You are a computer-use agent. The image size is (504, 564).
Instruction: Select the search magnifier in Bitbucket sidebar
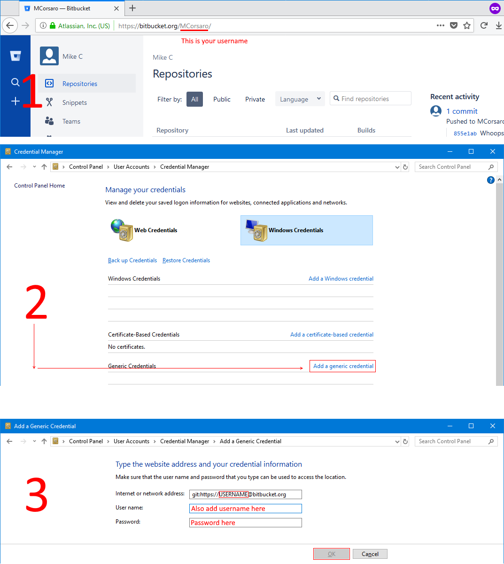[16, 81]
